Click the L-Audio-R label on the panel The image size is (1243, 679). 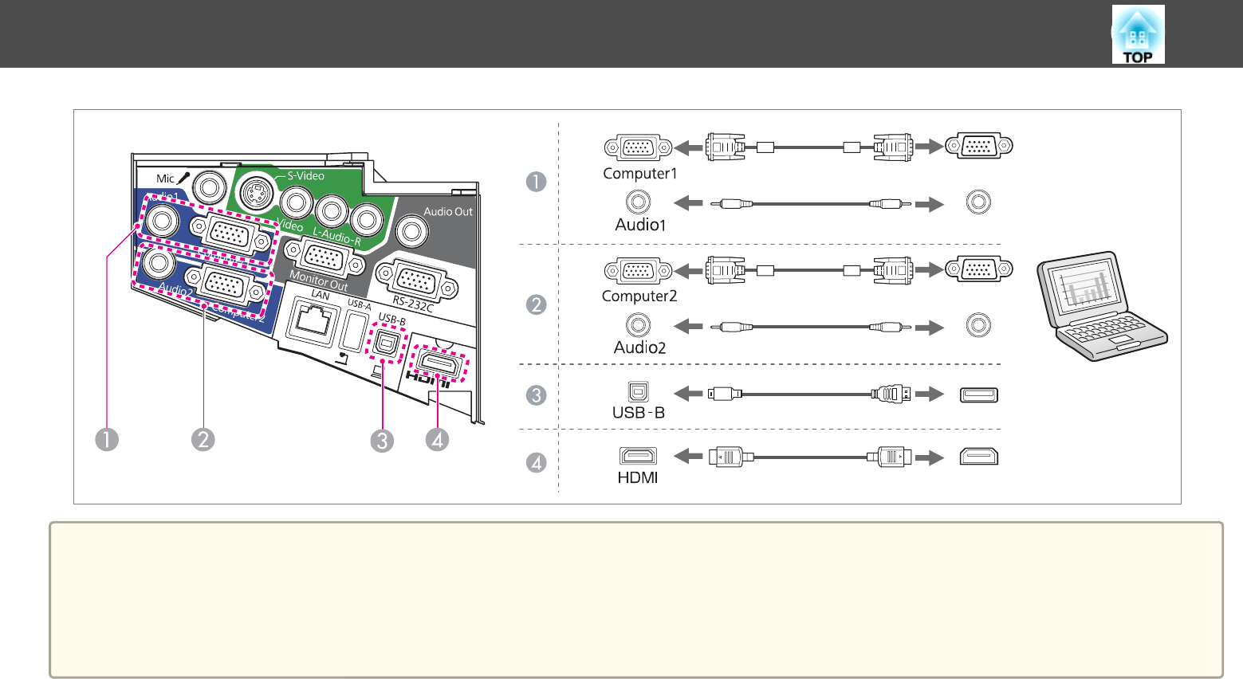click(x=336, y=236)
